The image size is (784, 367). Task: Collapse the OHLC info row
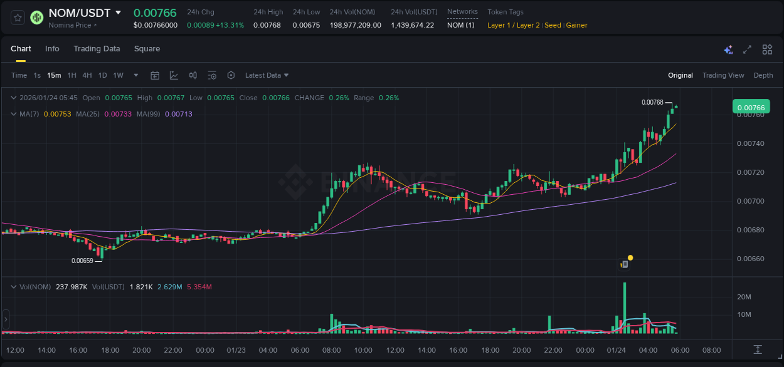point(13,98)
